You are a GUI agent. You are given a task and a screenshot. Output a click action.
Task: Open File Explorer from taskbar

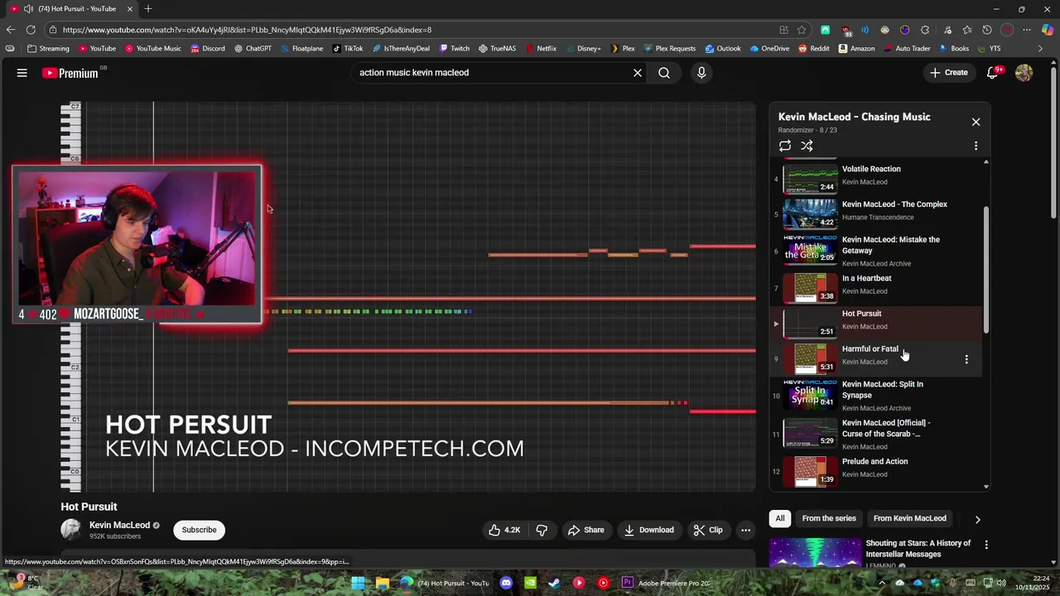click(382, 583)
